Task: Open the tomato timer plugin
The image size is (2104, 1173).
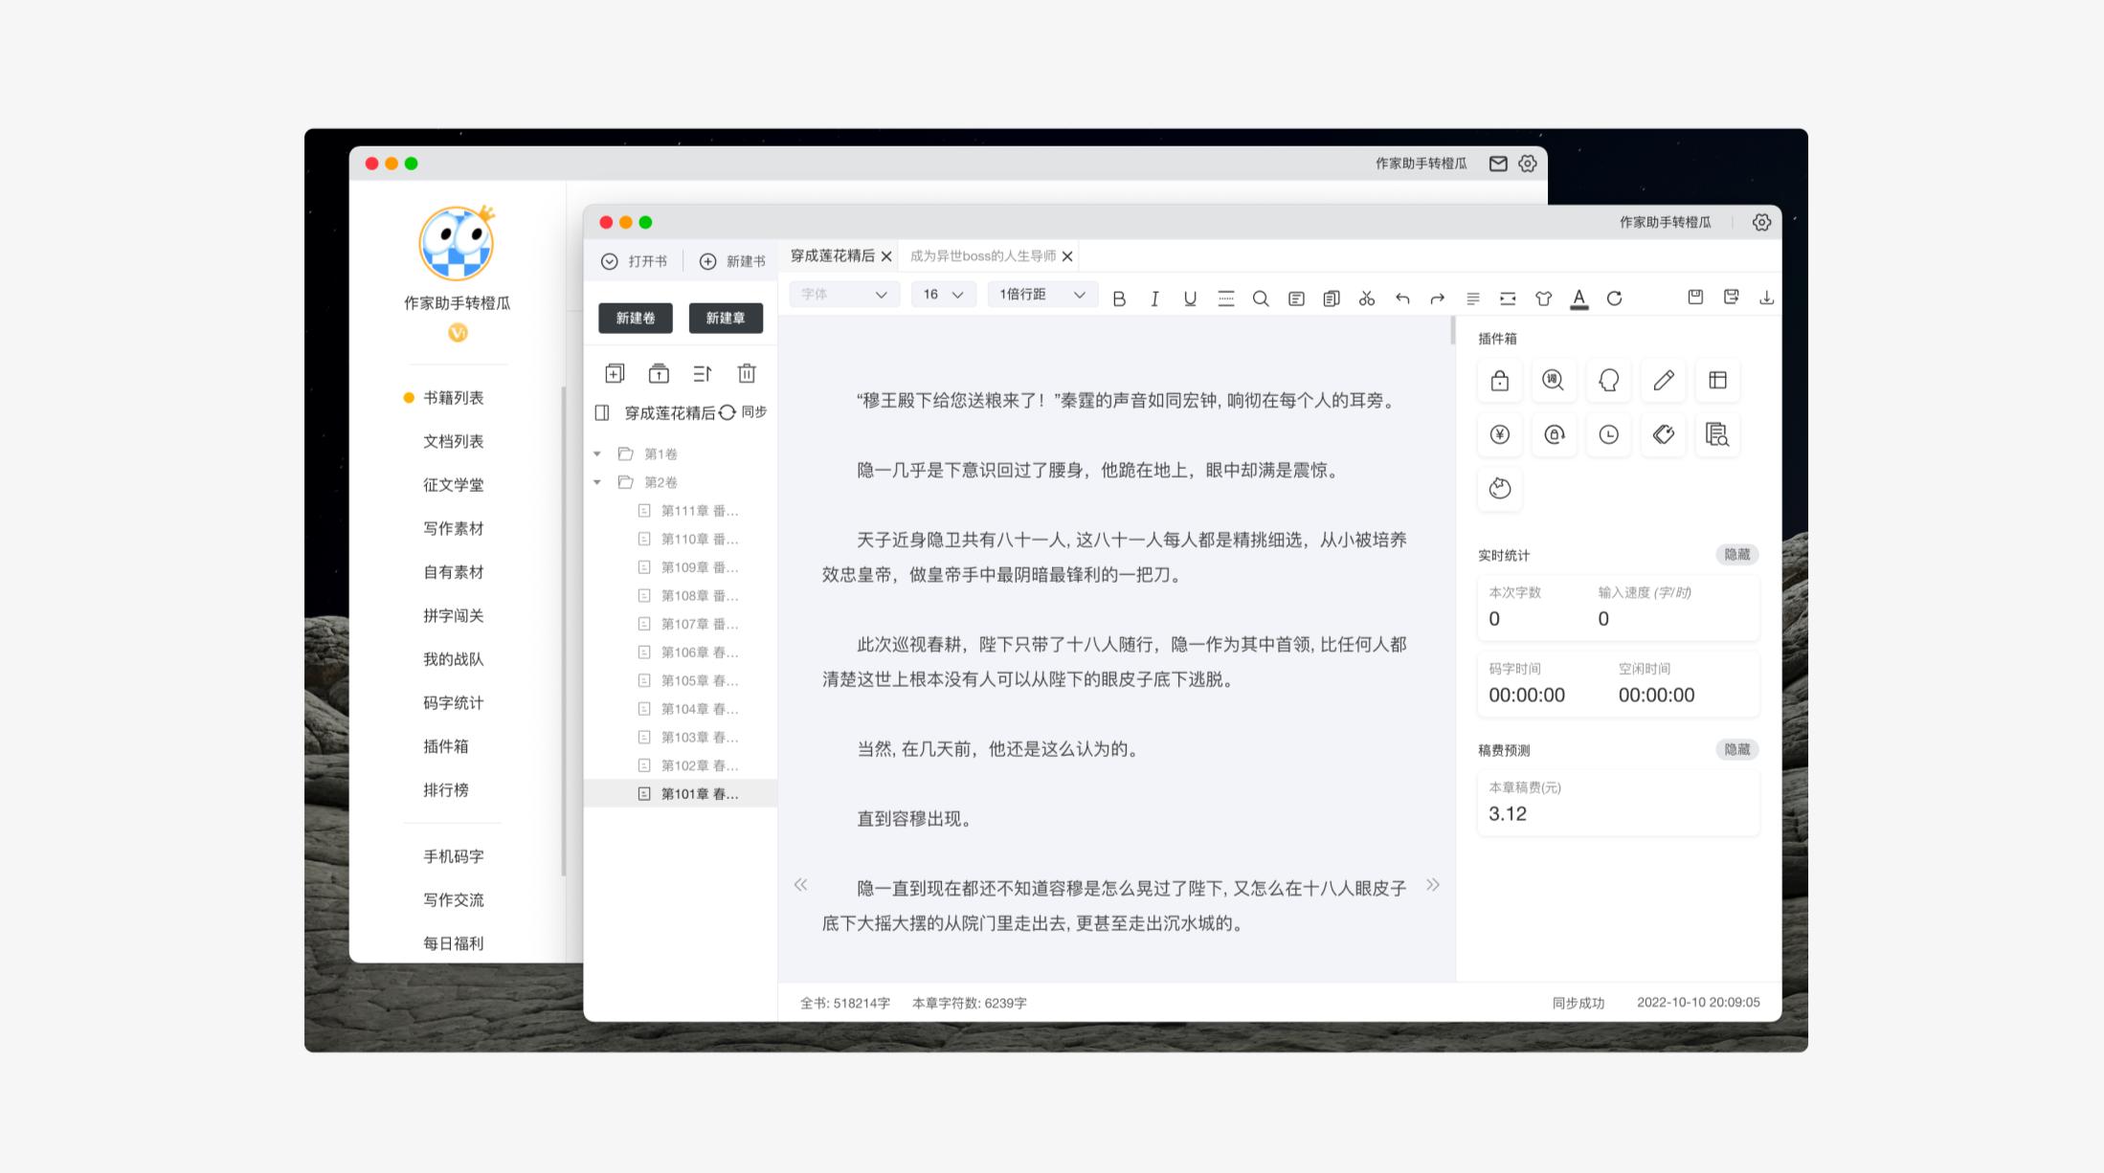Action: coord(1500,489)
